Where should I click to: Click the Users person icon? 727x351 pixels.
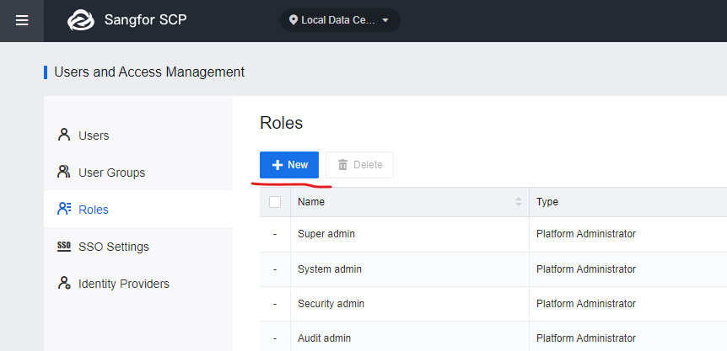point(63,135)
